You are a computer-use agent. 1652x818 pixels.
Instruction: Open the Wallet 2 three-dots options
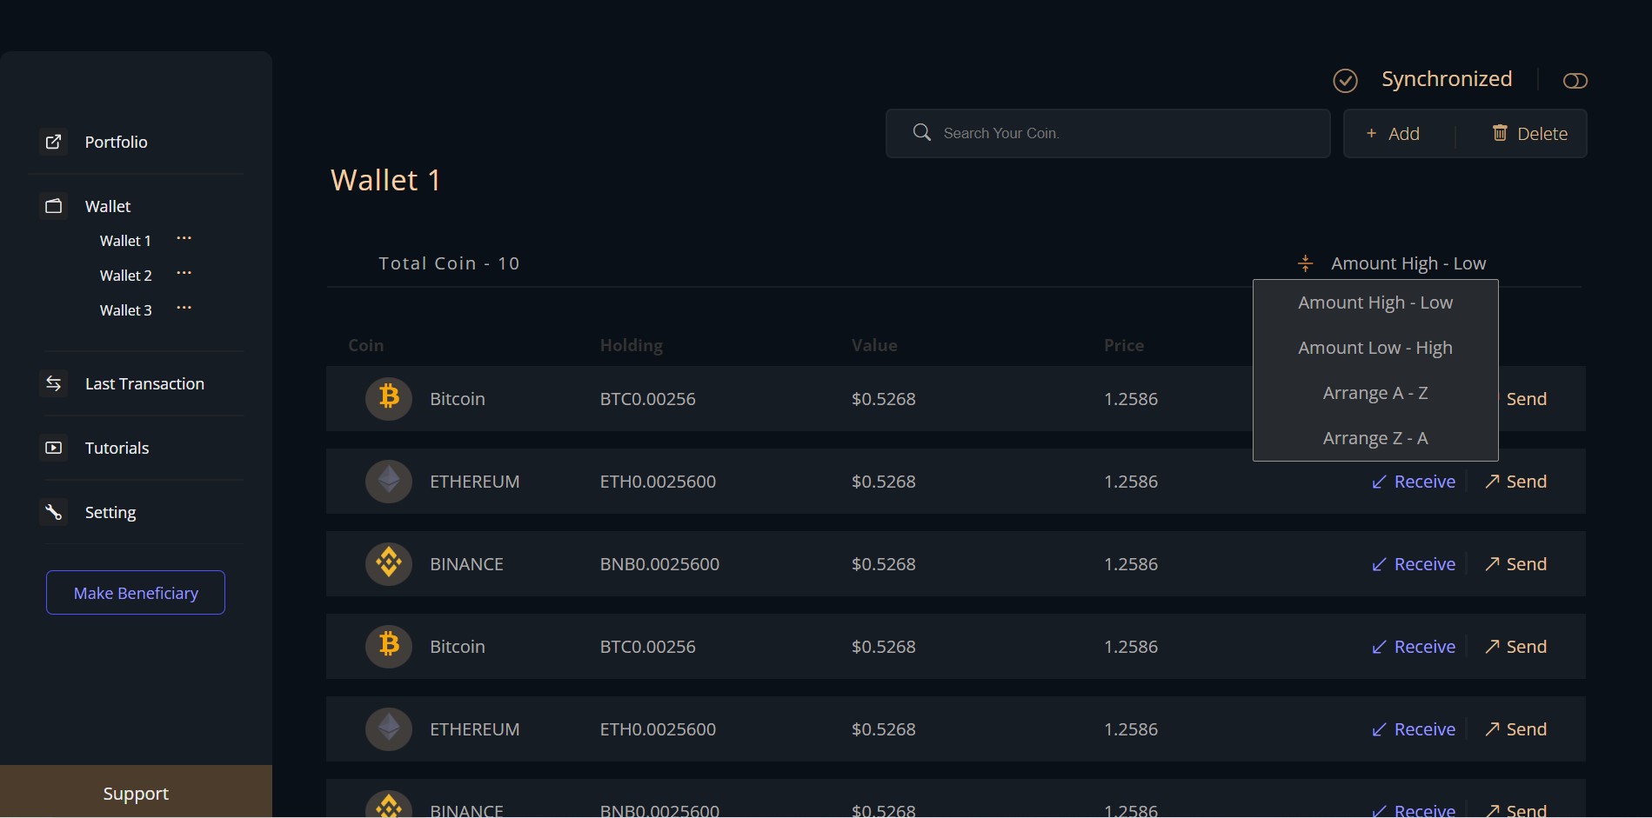point(184,273)
